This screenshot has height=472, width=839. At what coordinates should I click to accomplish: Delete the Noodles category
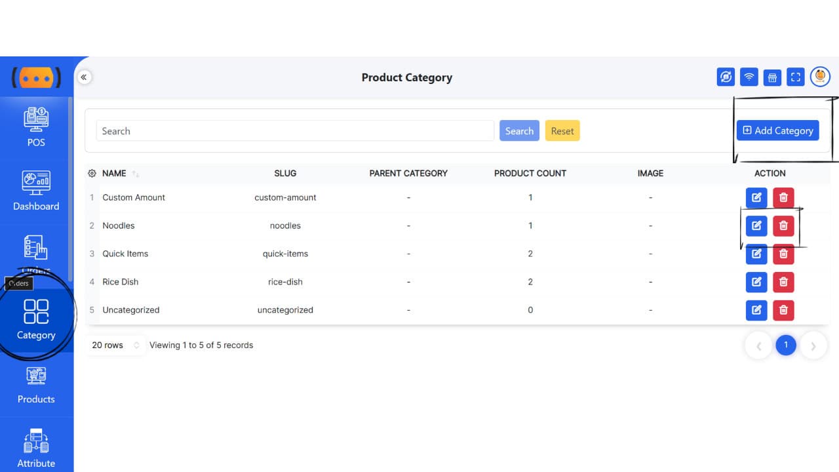pos(783,226)
